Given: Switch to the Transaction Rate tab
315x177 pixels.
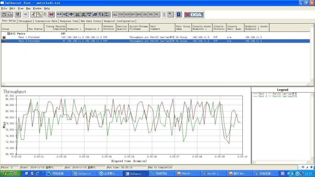Looking at the screenshot, I should [x=46, y=21].
